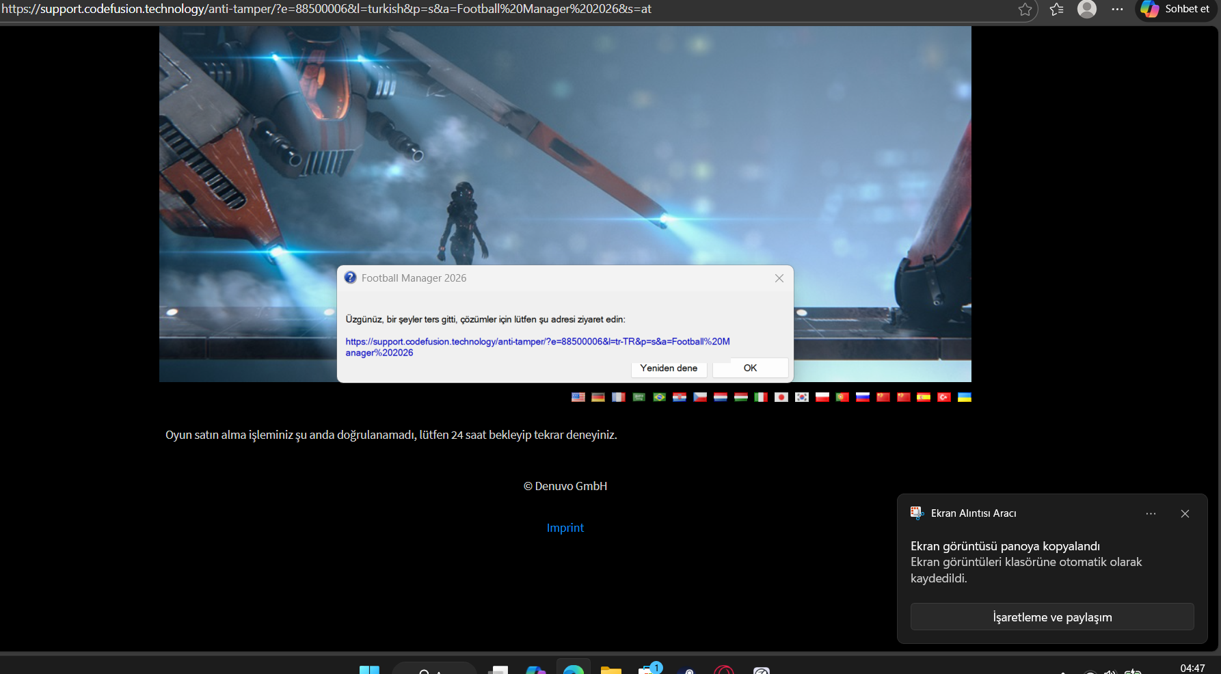Switch language with the Czech flag
This screenshot has height=674, width=1221.
pos(700,397)
